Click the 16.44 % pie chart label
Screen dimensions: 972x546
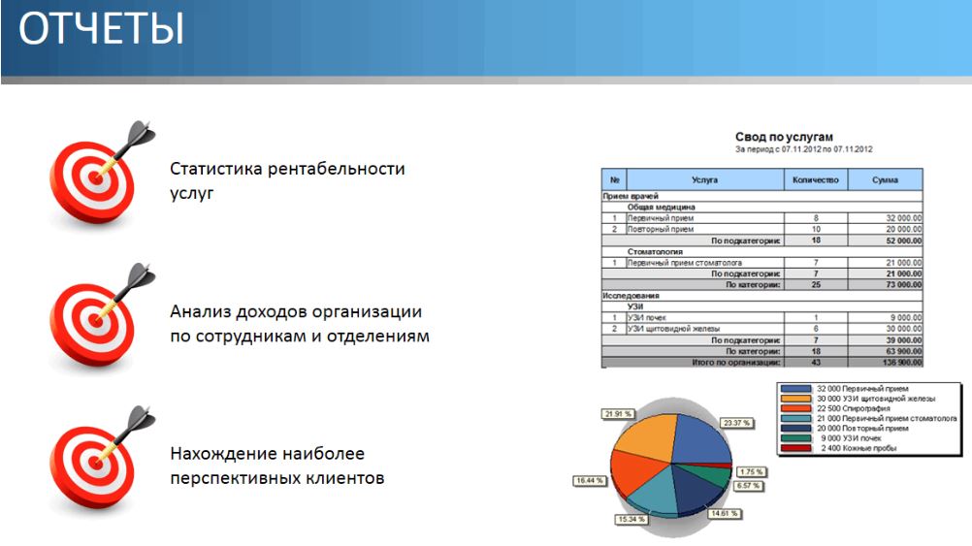[x=590, y=480]
